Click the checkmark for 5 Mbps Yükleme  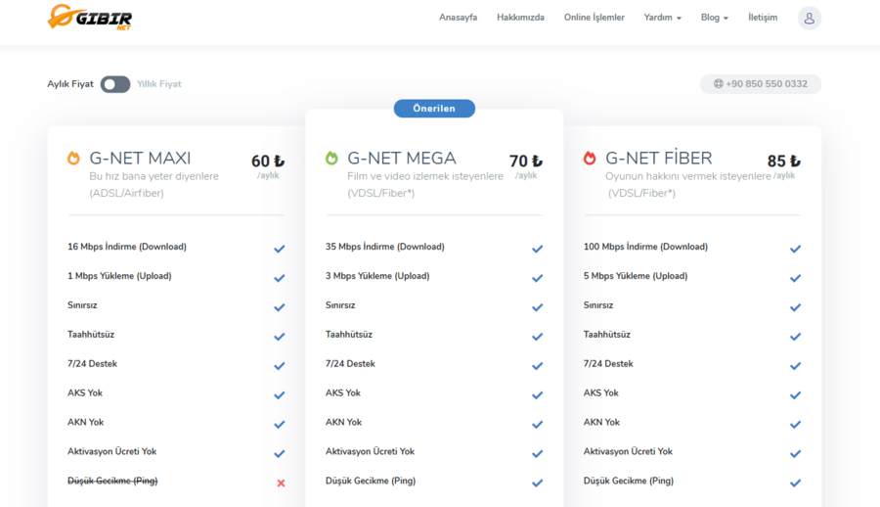(x=795, y=278)
